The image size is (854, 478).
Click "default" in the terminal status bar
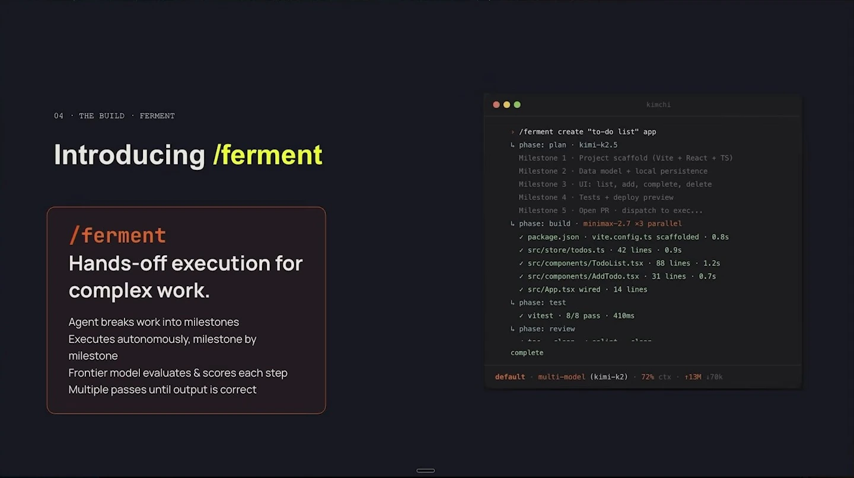point(510,377)
